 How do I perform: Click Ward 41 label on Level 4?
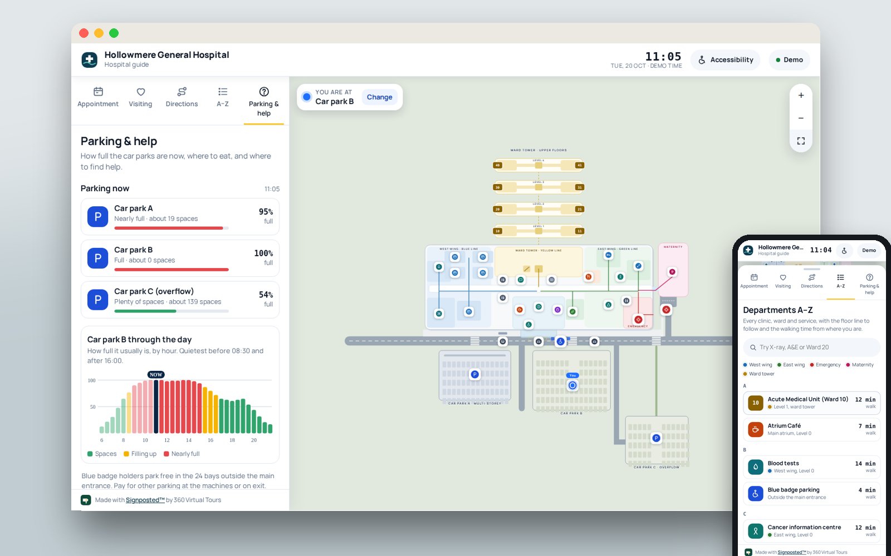click(x=579, y=165)
